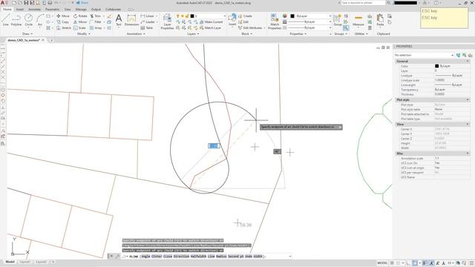Expand the Block panel
Screen dimensions: 475x267
click(246, 33)
